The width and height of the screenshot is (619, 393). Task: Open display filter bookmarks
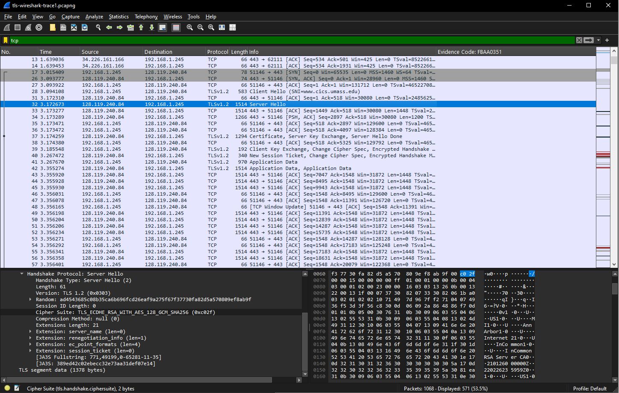click(x=6, y=40)
